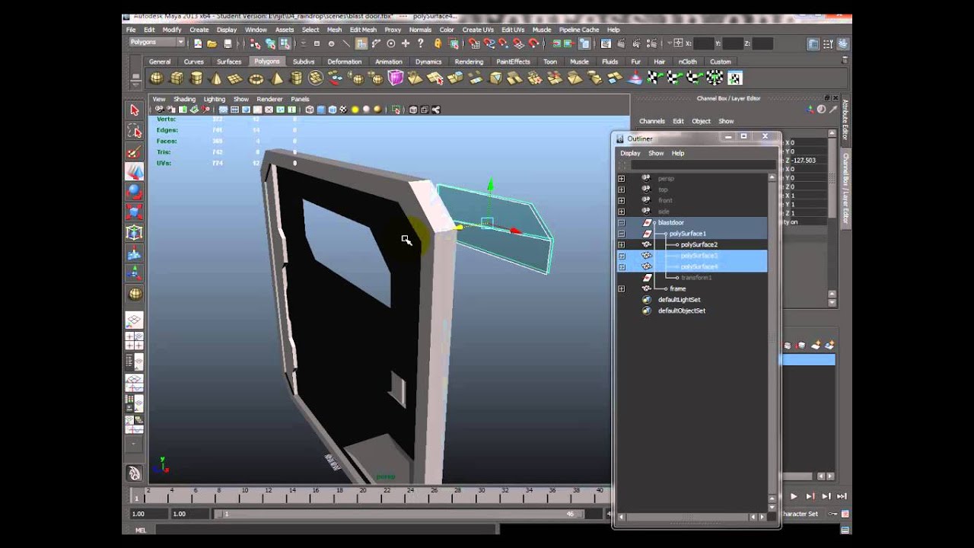The image size is (974, 548).
Task: Toggle wireframe cube display in panel toolbar
Action: 310,110
